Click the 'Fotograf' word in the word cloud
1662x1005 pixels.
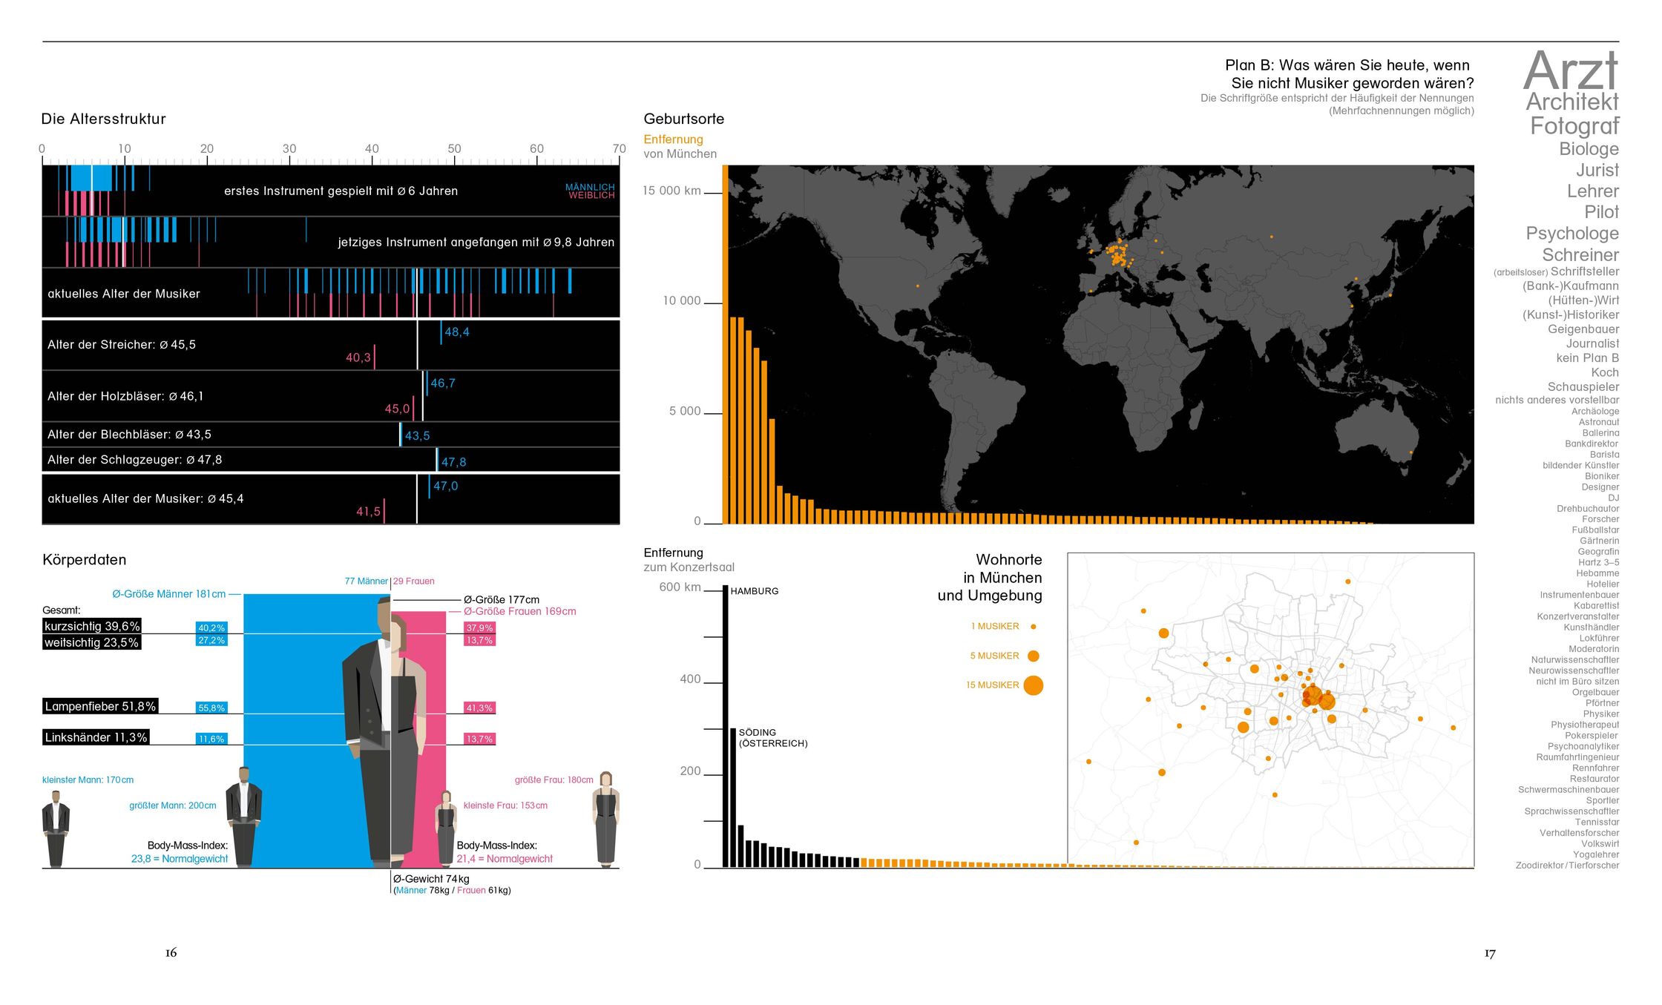click(1574, 126)
